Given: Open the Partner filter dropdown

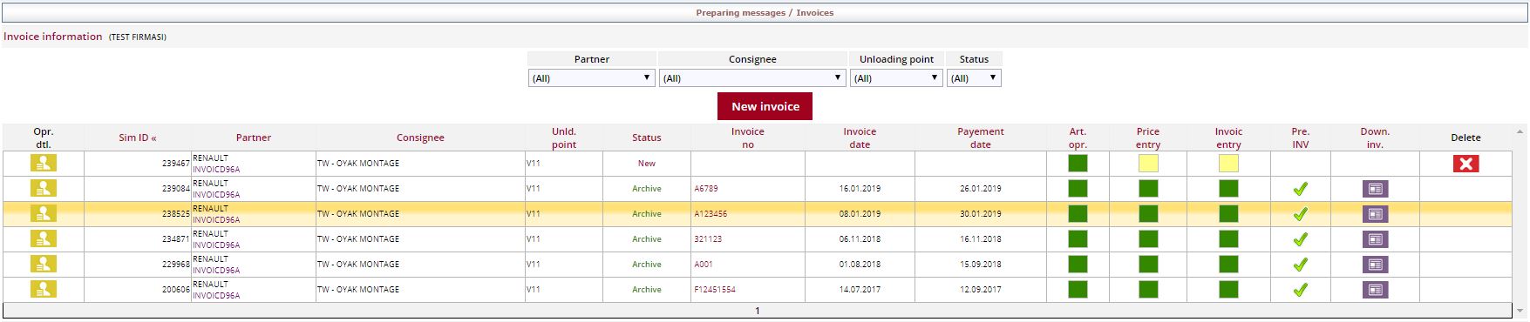Looking at the screenshot, I should (592, 78).
